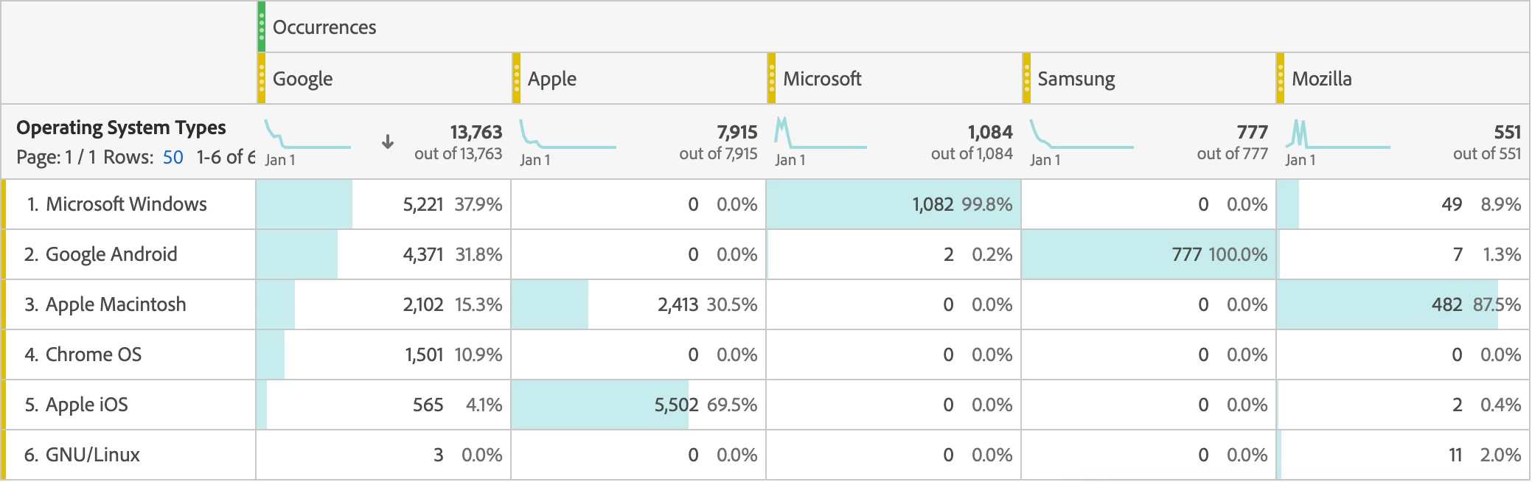The width and height of the screenshot is (1532, 482).
Task: Click the descending sort arrow in Google column
Action: [388, 142]
